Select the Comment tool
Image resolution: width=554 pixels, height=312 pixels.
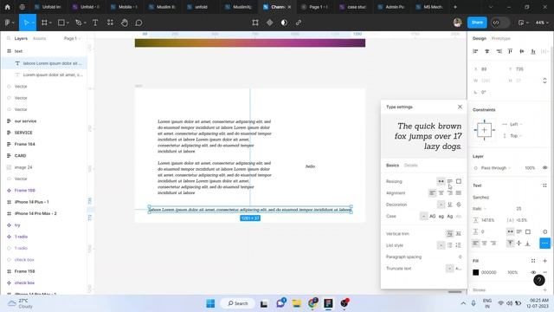pos(138,23)
